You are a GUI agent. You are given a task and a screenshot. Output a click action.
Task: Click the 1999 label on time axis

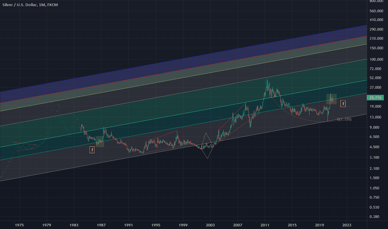tap(183, 225)
